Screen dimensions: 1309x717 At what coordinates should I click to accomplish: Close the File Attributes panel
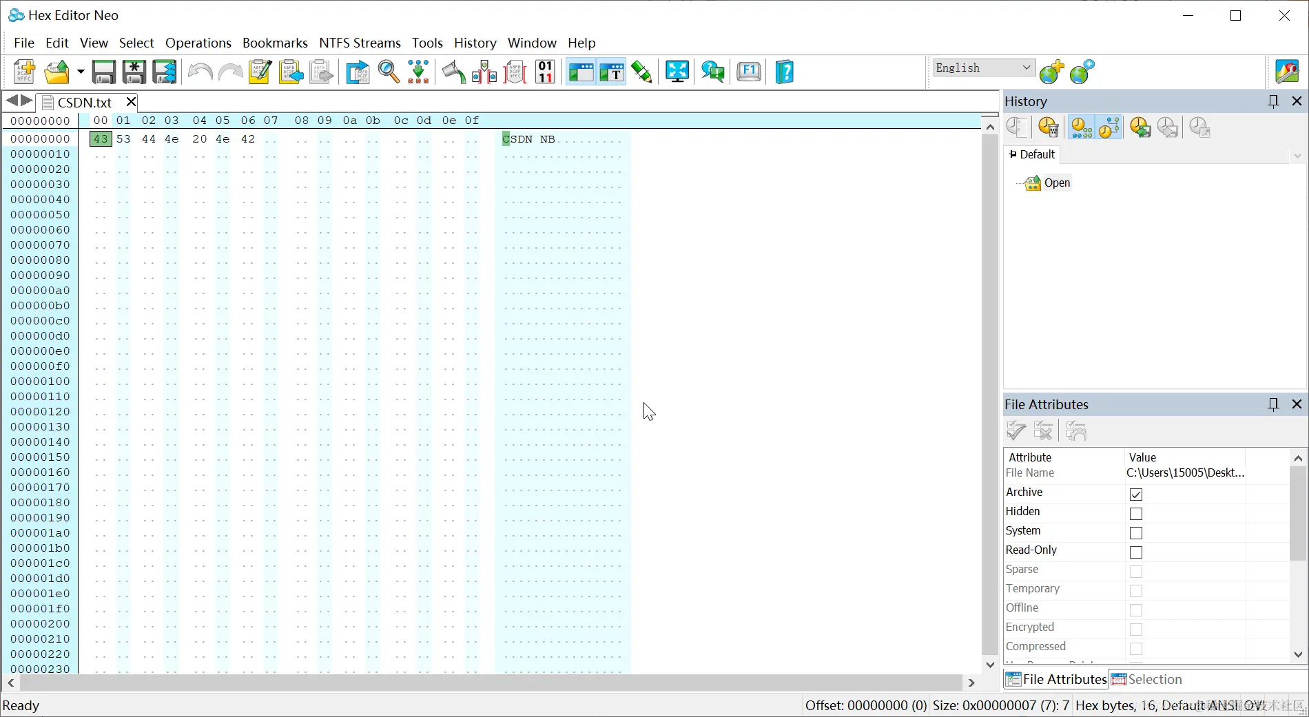point(1297,404)
